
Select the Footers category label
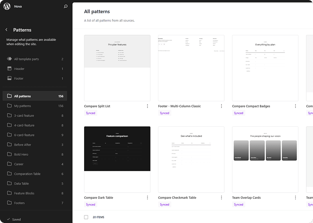click(x=19, y=203)
